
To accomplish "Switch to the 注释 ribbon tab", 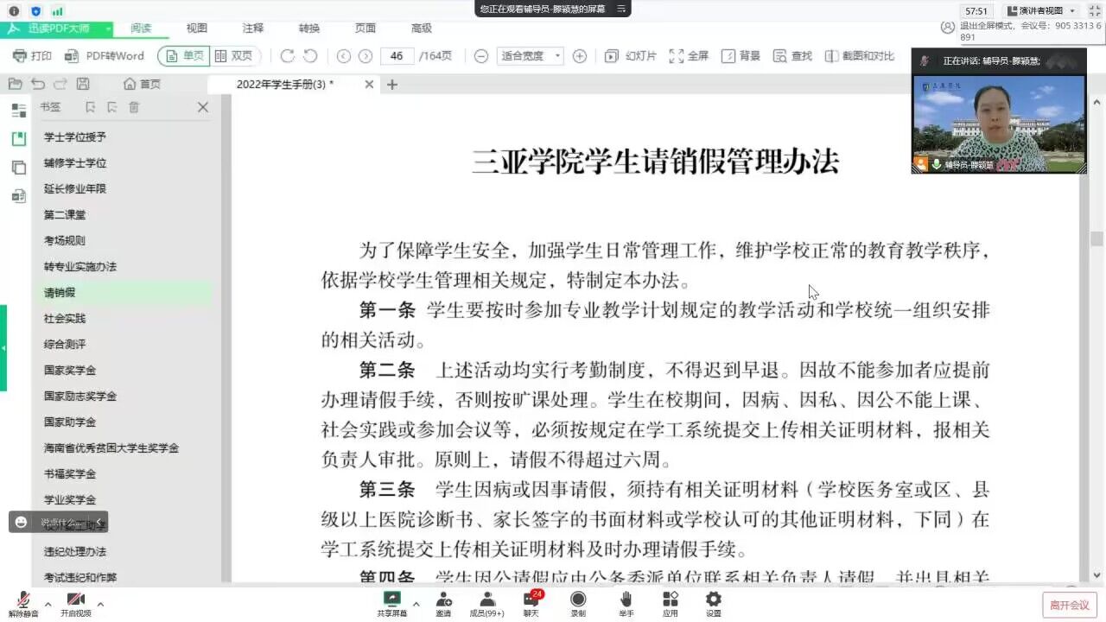I will tap(252, 28).
